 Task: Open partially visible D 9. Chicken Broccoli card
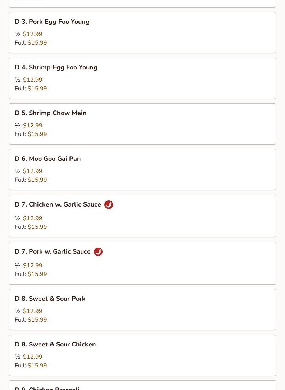click(142, 385)
